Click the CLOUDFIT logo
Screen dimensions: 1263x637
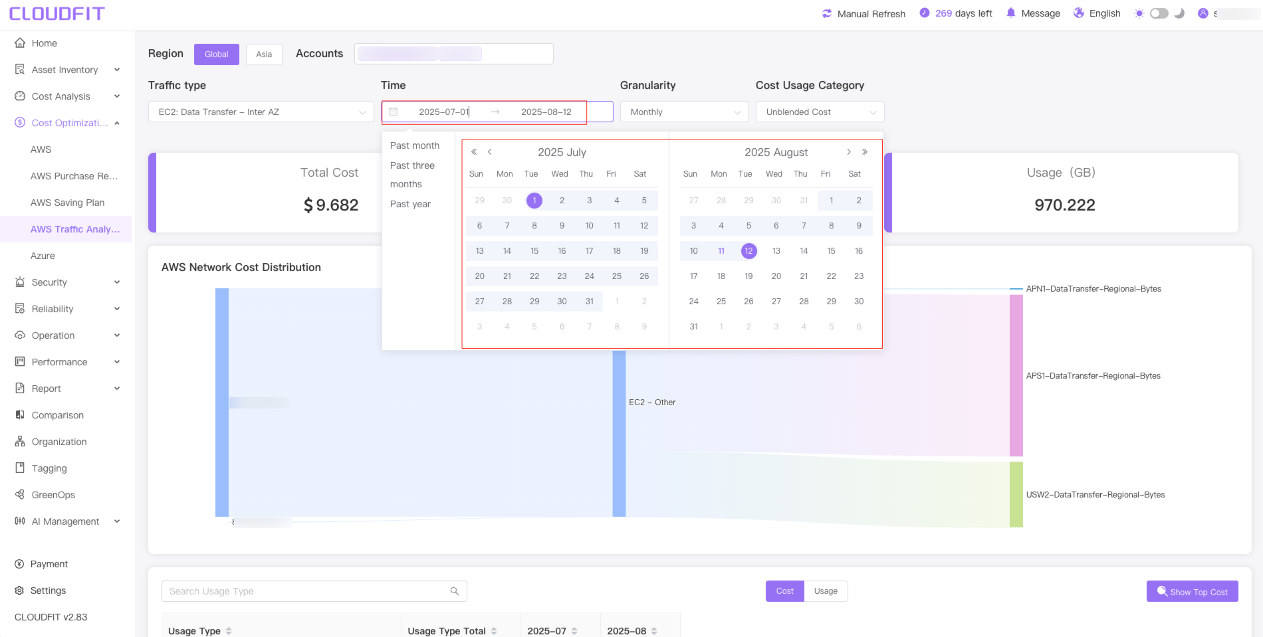pos(57,14)
